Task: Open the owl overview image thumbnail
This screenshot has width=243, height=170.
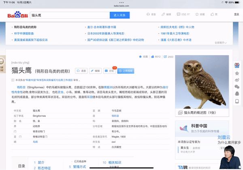Action: (202, 82)
